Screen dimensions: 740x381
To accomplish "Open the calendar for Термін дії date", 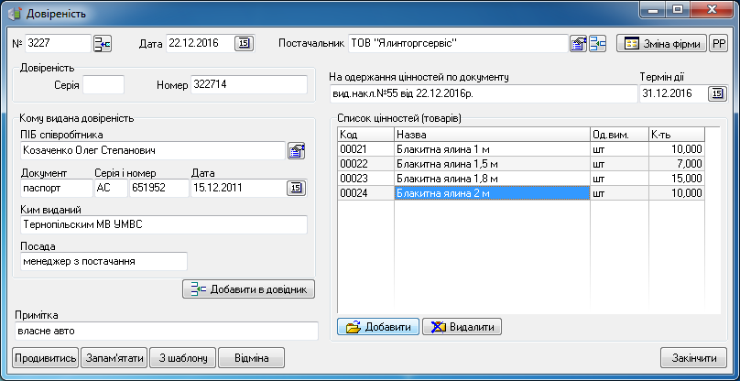I will pyautogui.click(x=716, y=93).
